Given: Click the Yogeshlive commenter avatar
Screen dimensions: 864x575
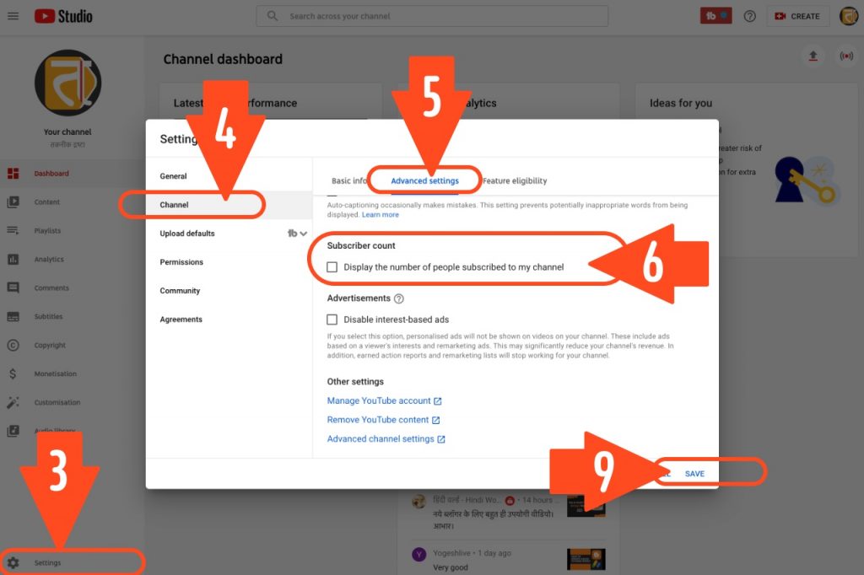Looking at the screenshot, I should 418,554.
